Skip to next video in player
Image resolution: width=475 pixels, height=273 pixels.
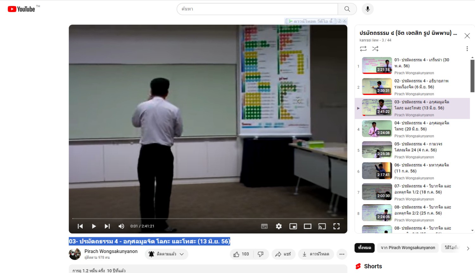pos(107,226)
